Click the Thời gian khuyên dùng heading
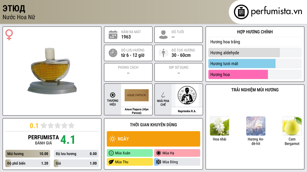Viewport: 307px width, 172px height. [x=153, y=125]
